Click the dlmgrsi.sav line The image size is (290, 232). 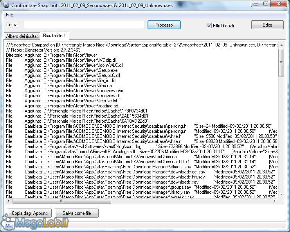[142, 167]
